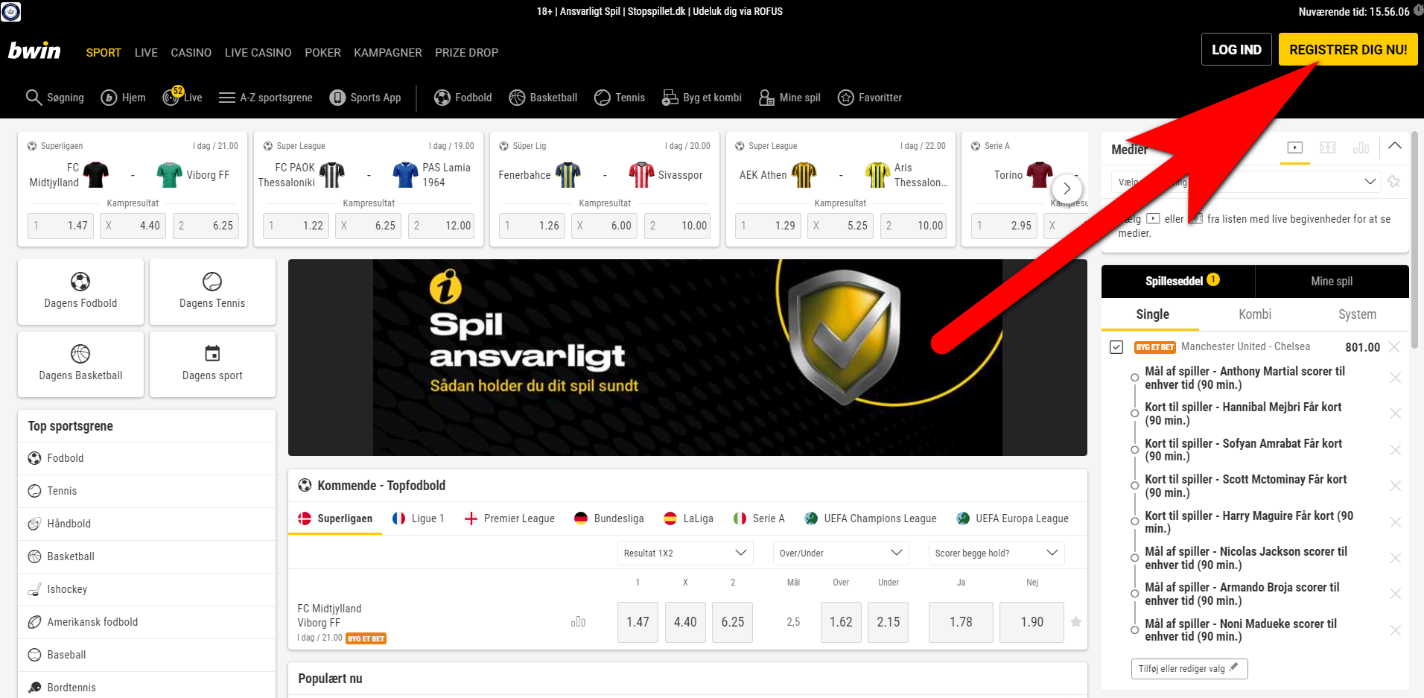This screenshot has width=1424, height=698.
Task: Remove Hannibal Mejbri Får kort selection
Action: point(1396,413)
